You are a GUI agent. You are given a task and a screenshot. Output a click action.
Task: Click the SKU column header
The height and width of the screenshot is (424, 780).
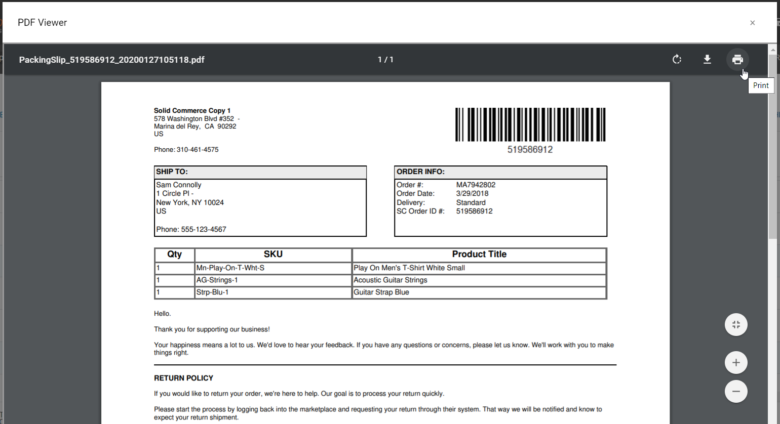[x=273, y=255]
